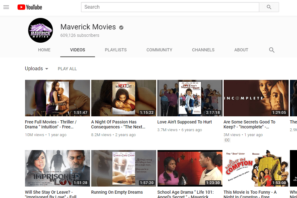Switch to the Home tab

click(x=44, y=50)
